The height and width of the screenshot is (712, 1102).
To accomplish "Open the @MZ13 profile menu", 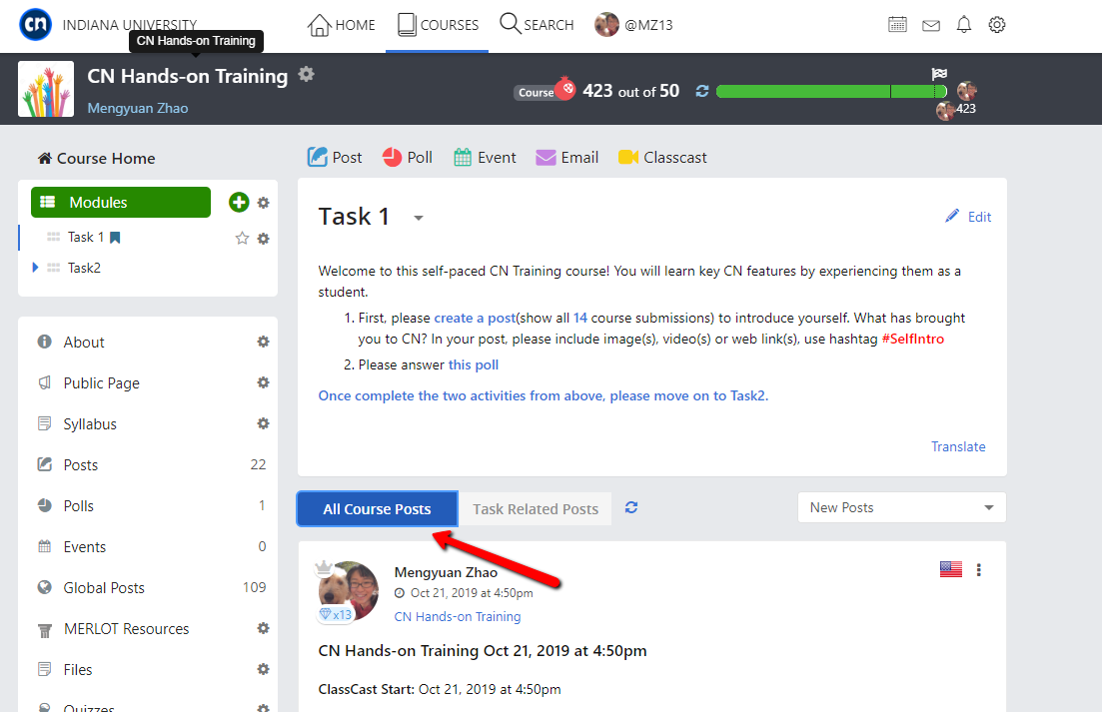I will (x=634, y=25).
